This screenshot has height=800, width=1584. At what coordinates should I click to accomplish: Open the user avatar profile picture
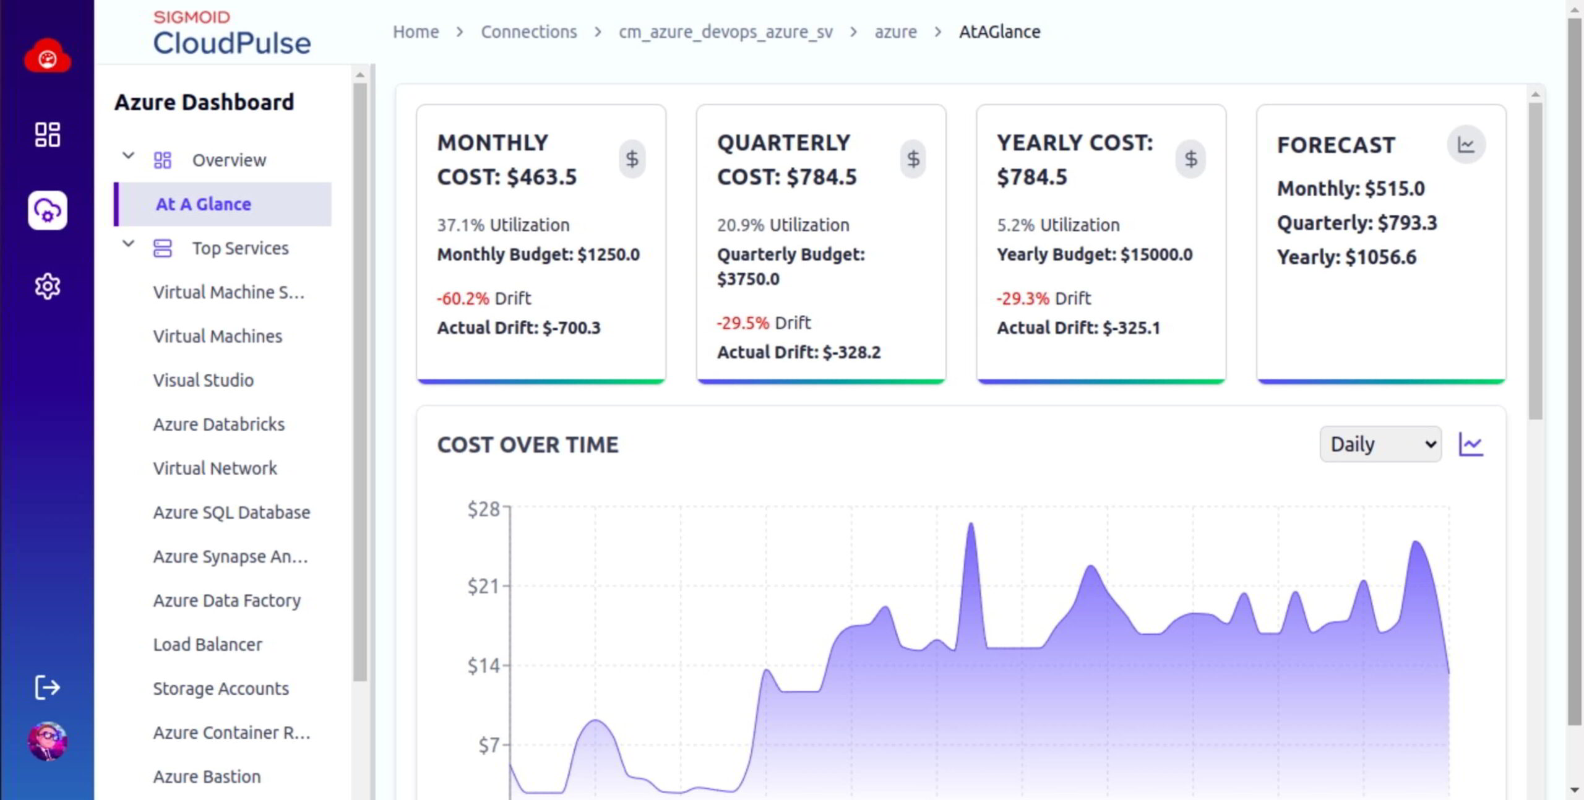pyautogui.click(x=47, y=741)
